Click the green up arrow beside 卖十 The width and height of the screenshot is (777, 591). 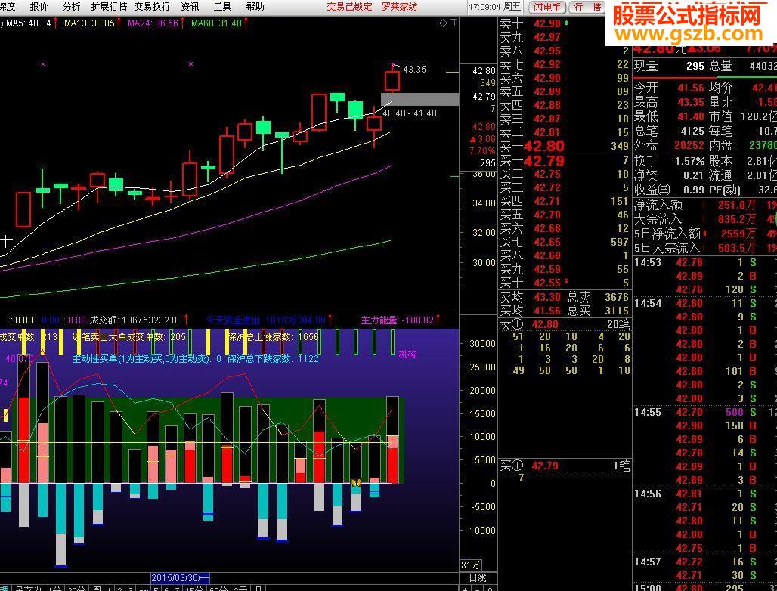click(x=566, y=23)
